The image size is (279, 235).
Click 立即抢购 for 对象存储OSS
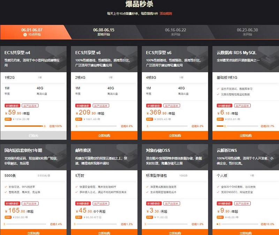[175, 232]
